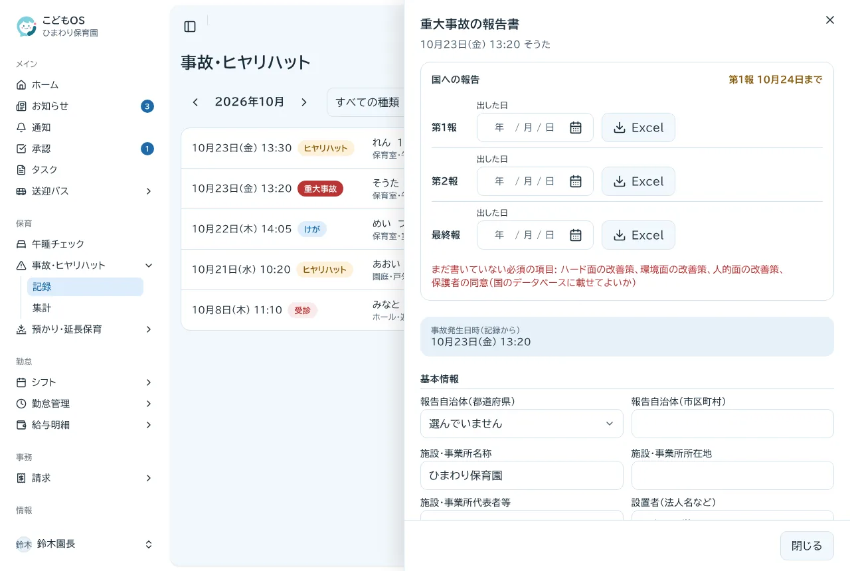Collapse the 事故・ヒヤリハット menu
This screenshot has width=850, height=571.
point(85,266)
